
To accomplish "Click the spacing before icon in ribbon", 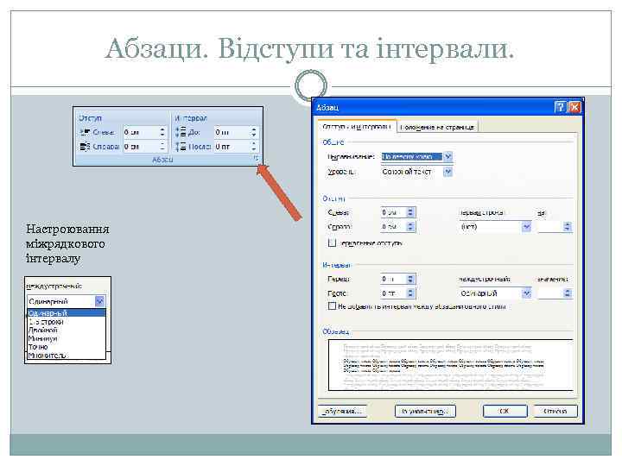I will click(x=181, y=132).
